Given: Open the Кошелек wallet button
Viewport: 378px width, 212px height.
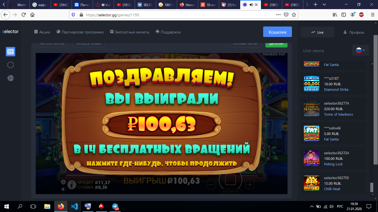Looking at the screenshot, I should tap(277, 32).
